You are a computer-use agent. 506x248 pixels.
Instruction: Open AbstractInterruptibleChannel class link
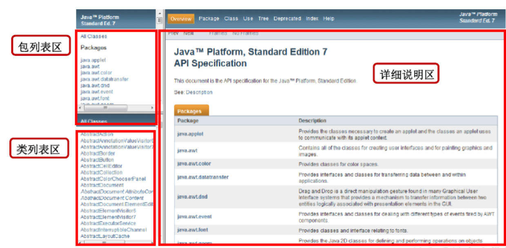tap(114, 230)
